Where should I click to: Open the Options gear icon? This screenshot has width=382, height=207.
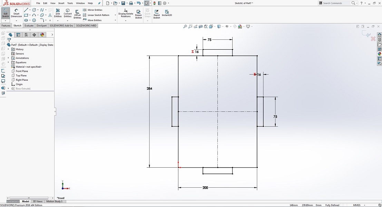(165, 3)
